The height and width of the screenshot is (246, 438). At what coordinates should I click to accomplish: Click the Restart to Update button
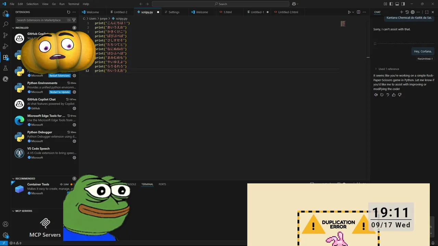click(60, 92)
